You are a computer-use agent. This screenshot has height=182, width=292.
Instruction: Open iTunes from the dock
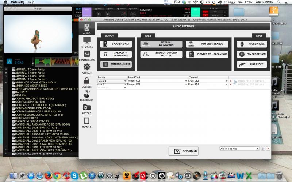click(x=92, y=175)
